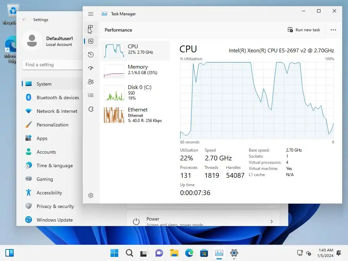
Task: Open System category in Settings
Action: pyautogui.click(x=52, y=84)
